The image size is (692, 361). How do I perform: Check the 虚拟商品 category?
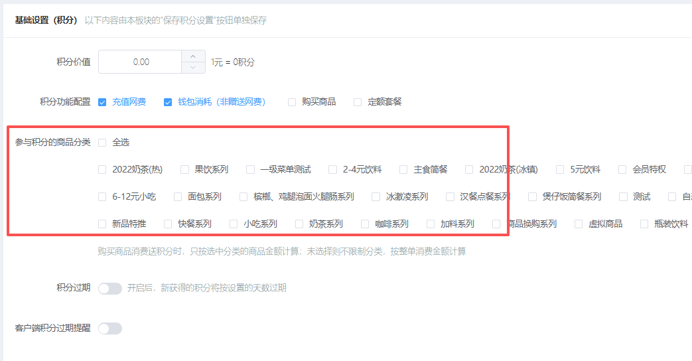[x=579, y=224]
